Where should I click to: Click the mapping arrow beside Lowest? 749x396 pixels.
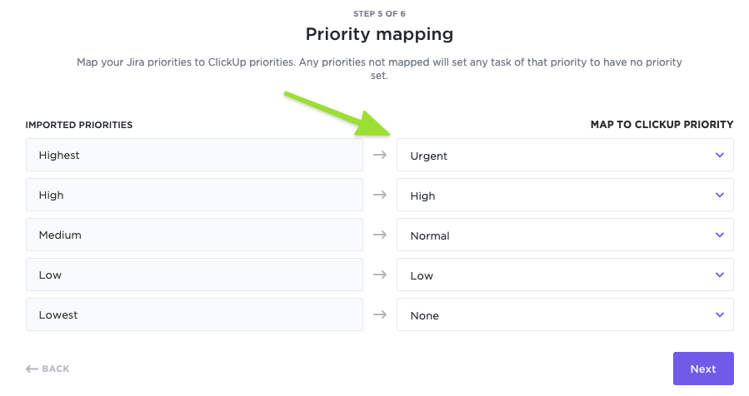coord(380,314)
